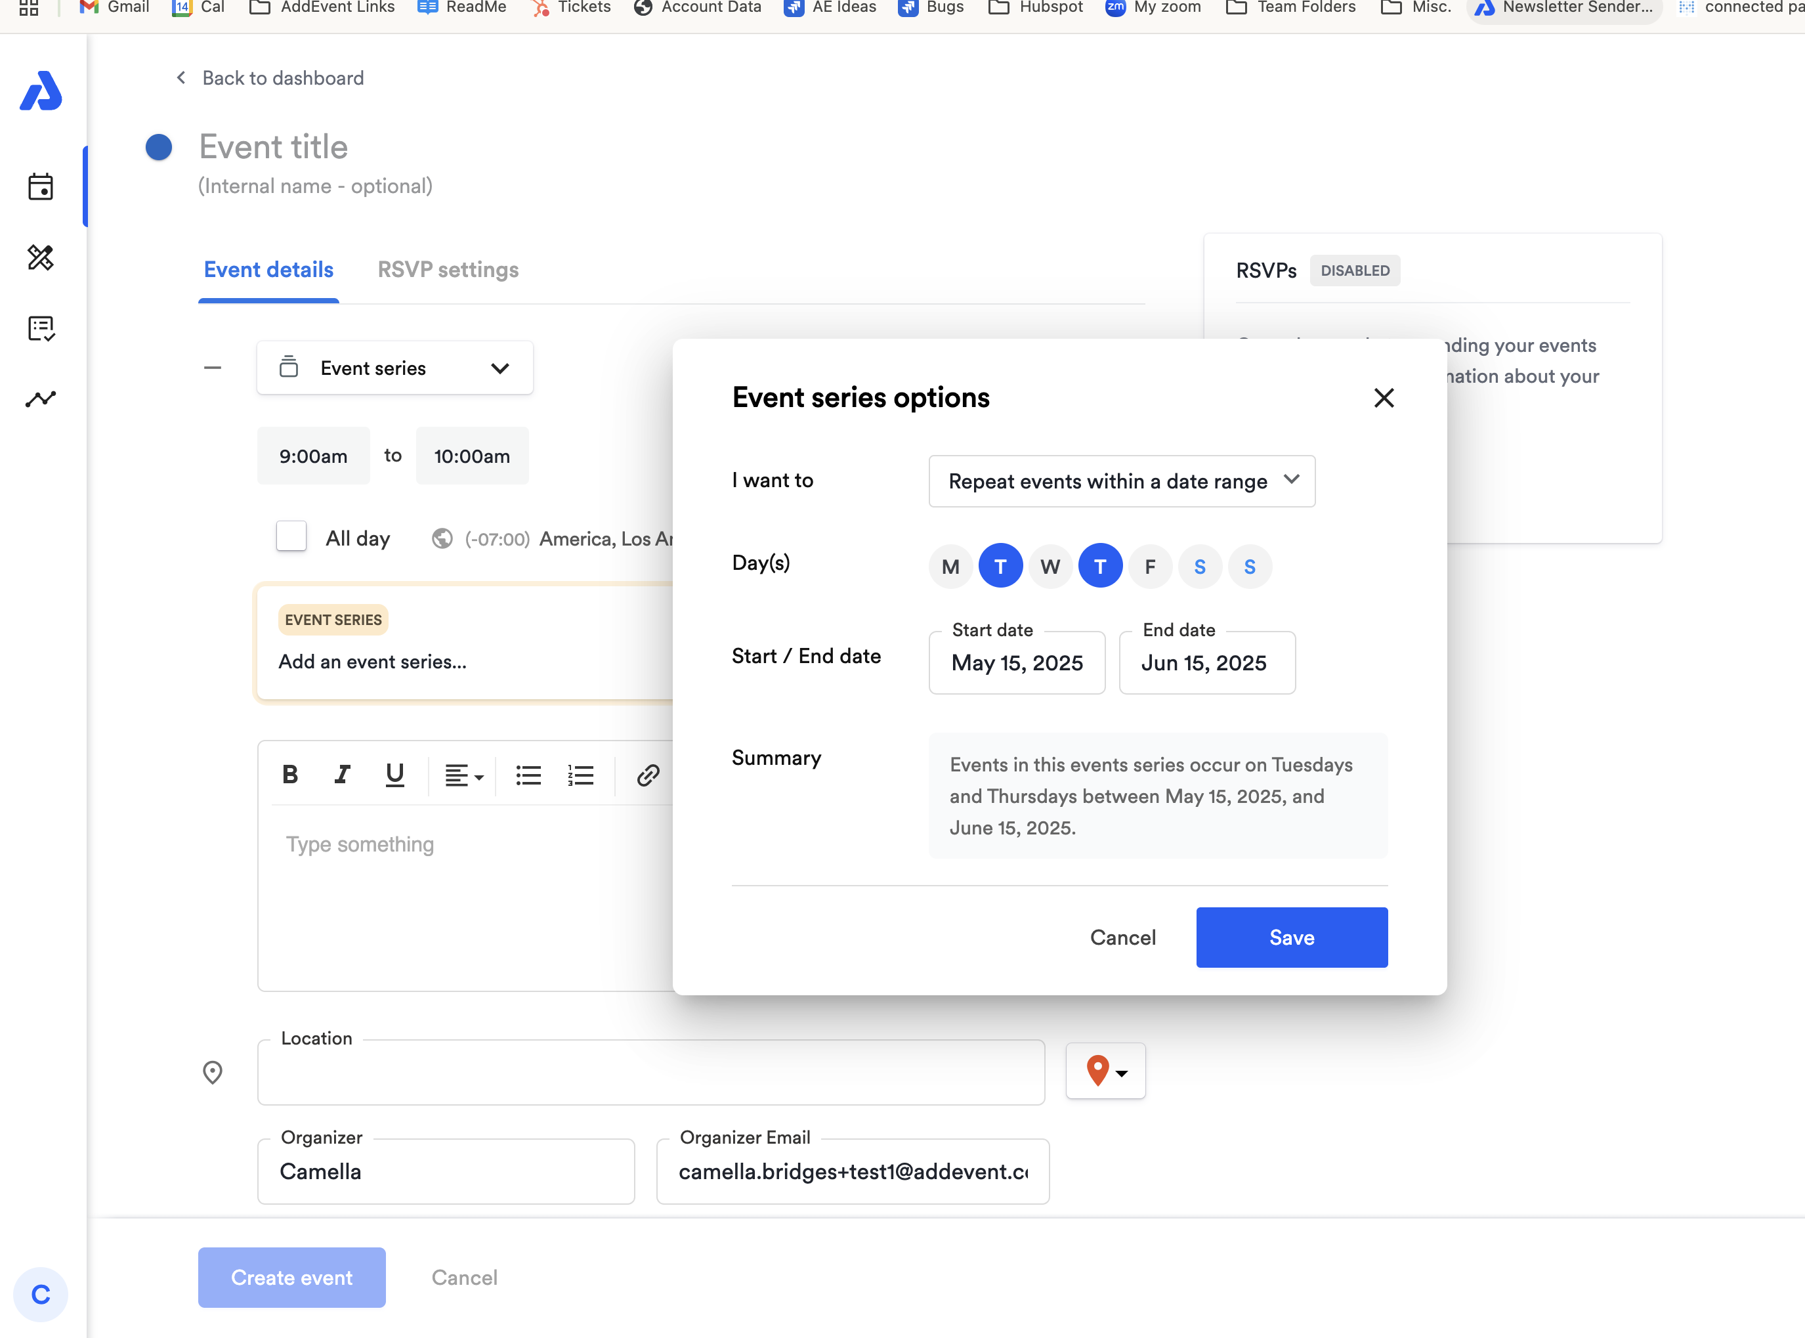Expand the Event series dropdown

pyautogui.click(x=394, y=368)
